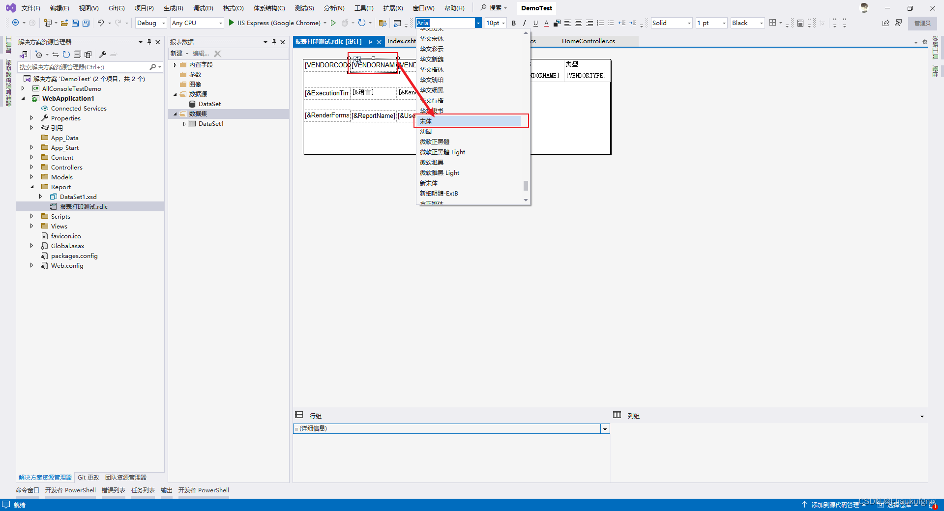
Task: Open the font color tool
Action: 546,23
